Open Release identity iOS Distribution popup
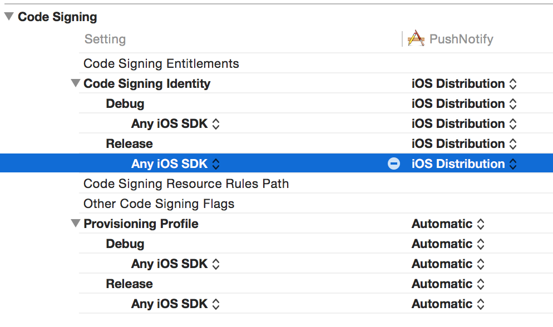This screenshot has height=327, width=553. pos(464,144)
